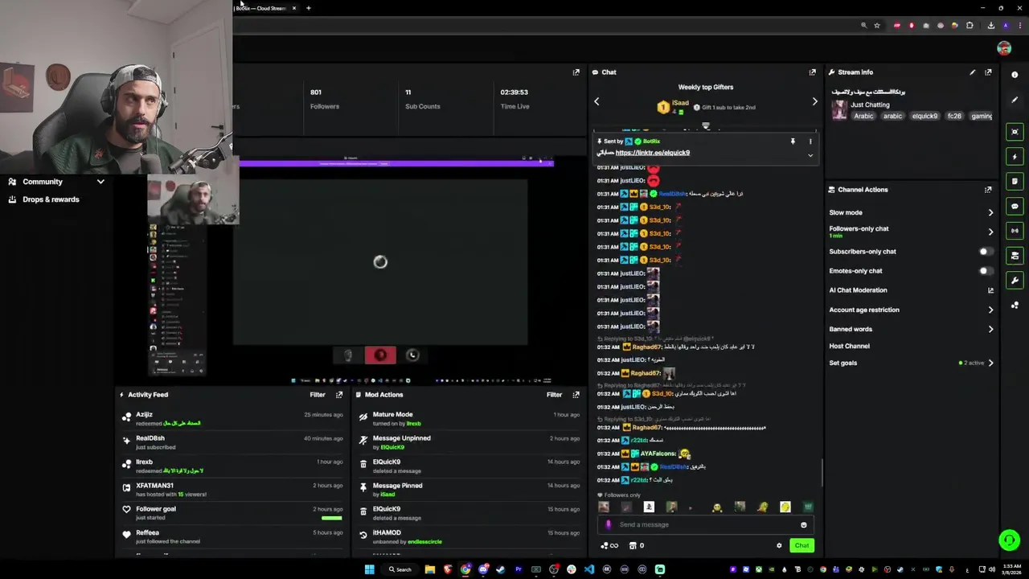This screenshot has height=579, width=1029.
Task: Filter the Activity Feed
Action: tap(318, 395)
